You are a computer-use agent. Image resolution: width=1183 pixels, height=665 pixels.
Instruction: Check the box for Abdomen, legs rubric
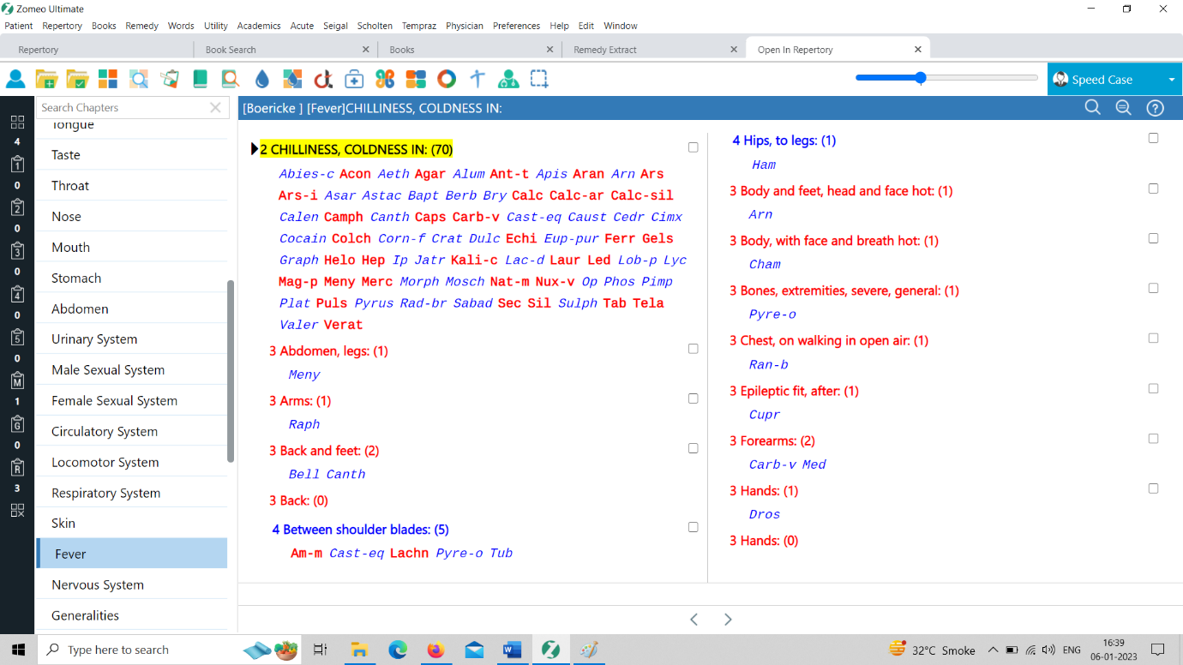click(693, 349)
